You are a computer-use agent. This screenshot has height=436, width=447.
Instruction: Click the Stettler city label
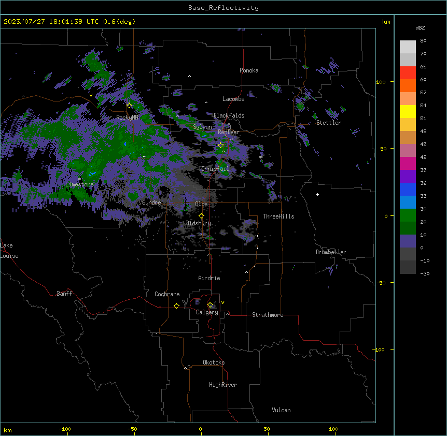pyautogui.click(x=329, y=123)
